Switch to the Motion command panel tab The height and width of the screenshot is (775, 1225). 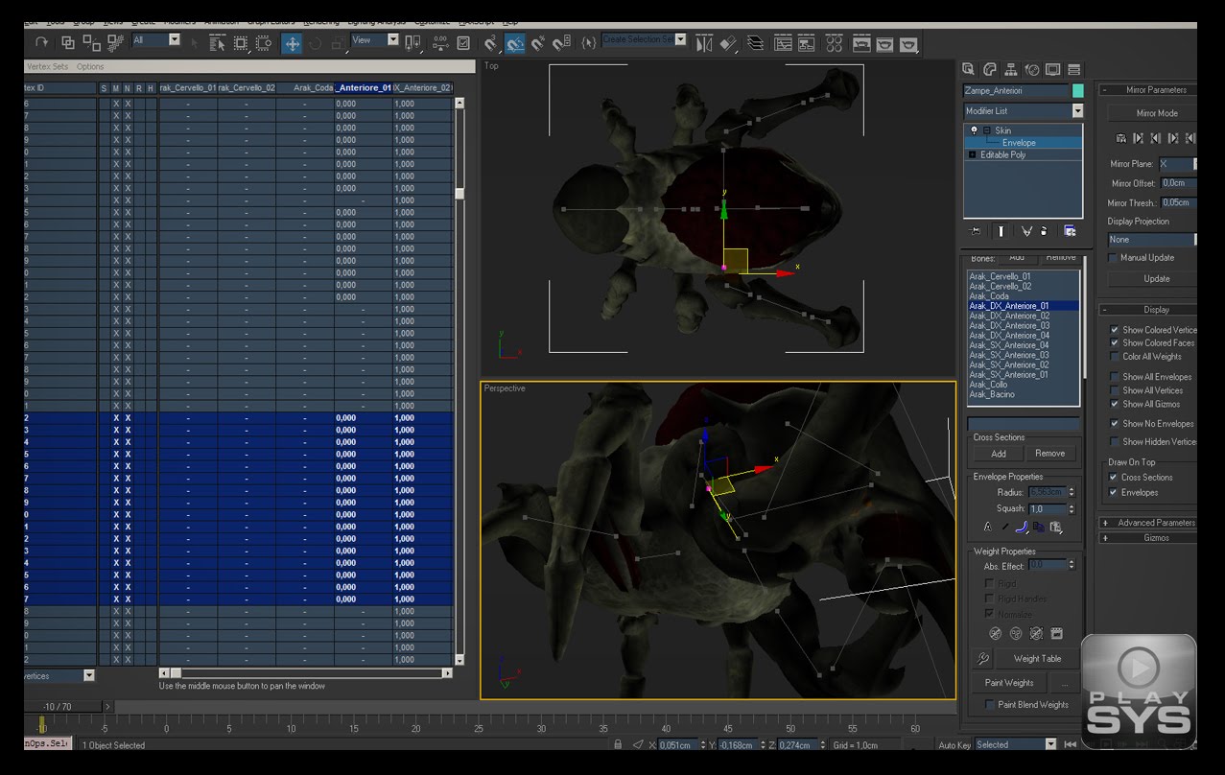1031,69
